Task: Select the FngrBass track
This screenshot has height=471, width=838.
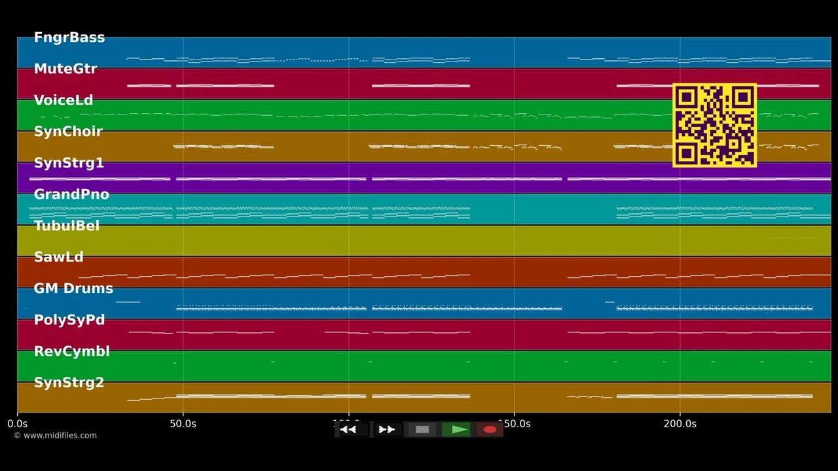Action: pyautogui.click(x=424, y=52)
